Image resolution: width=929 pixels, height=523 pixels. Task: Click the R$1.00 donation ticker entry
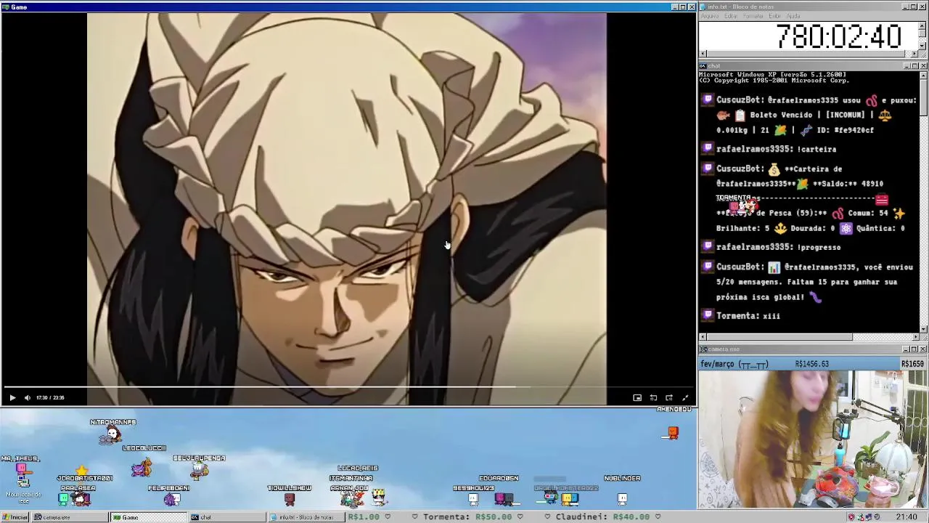364,517
